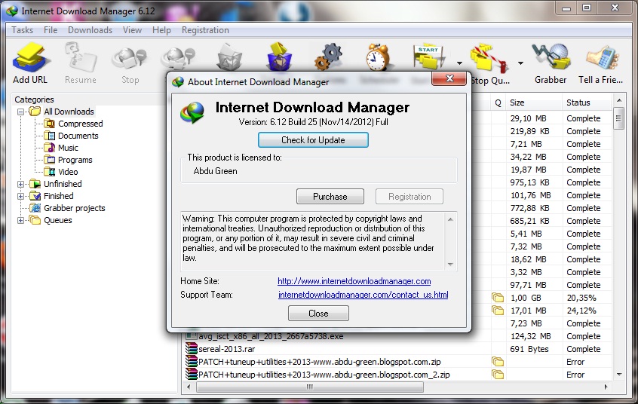This screenshot has height=404, width=638.
Task: Expand the Finished tree node
Action: coord(21,196)
